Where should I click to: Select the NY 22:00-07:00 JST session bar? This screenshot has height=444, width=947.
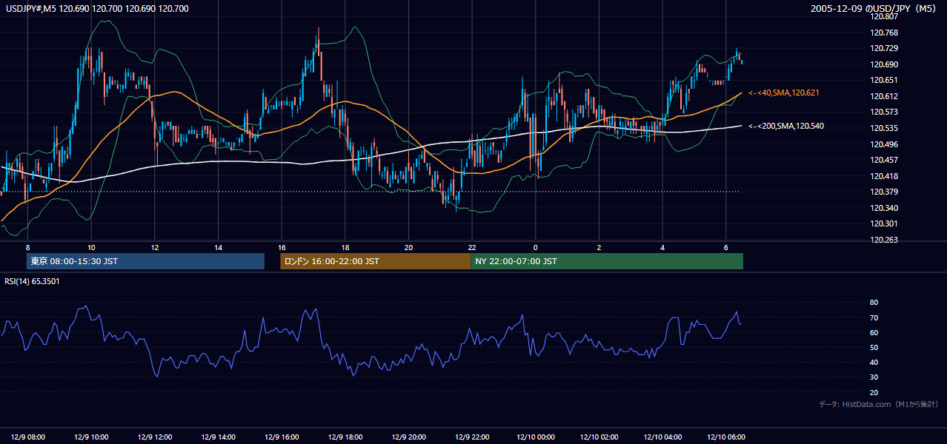click(x=607, y=261)
